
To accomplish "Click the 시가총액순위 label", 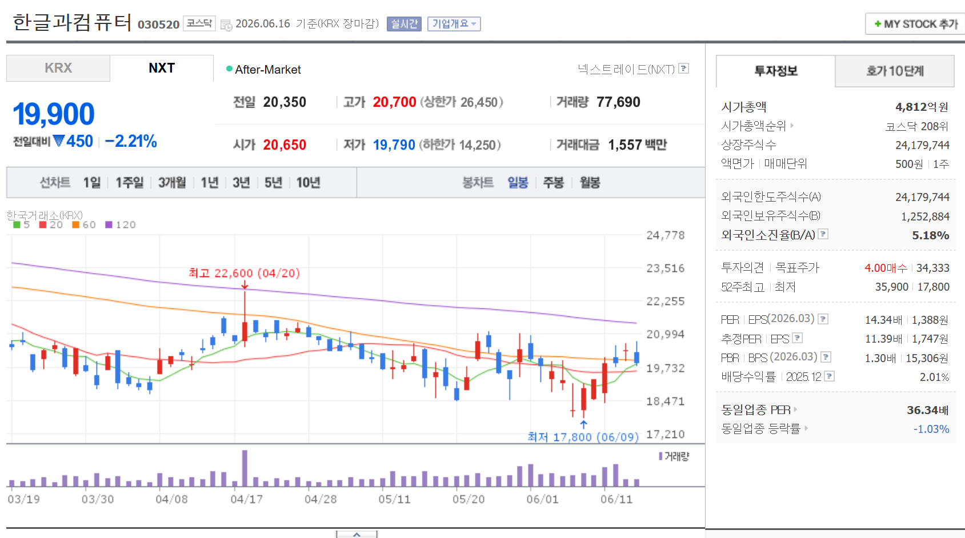I will coord(754,126).
